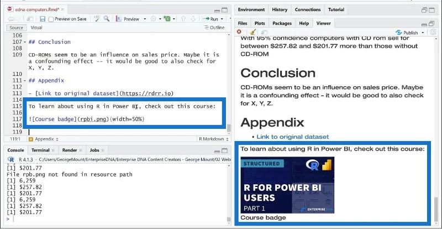The width and height of the screenshot is (442, 229).
Task: Switch editor to Source mode
Action: (16, 28)
